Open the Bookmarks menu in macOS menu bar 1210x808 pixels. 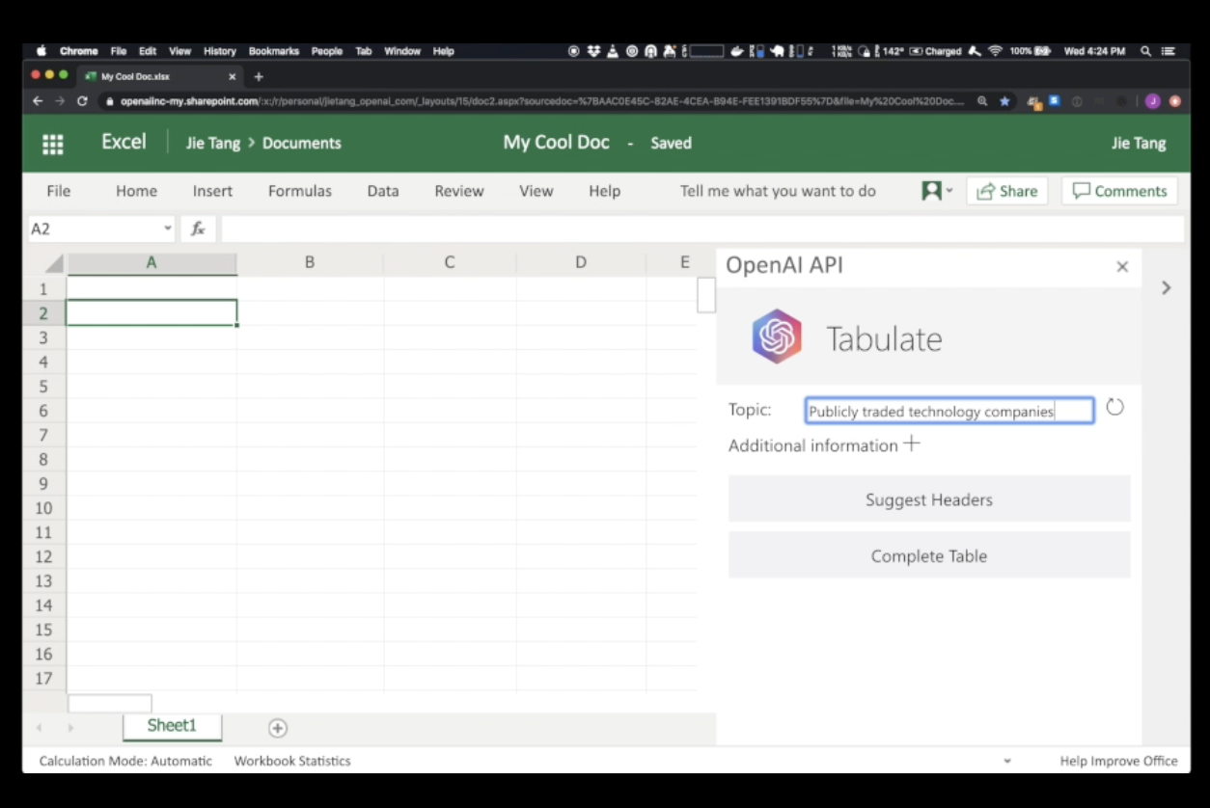pos(274,51)
